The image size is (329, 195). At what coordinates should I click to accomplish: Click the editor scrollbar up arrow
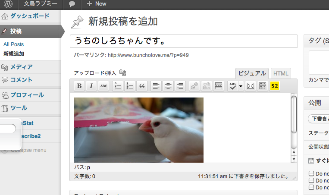click(294, 152)
